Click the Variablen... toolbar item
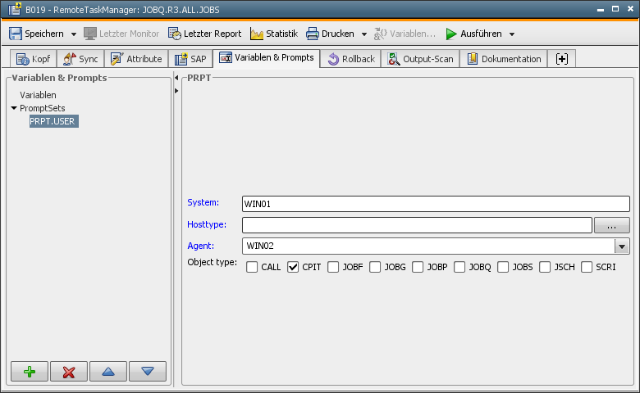Screen dimensions: 640x393 [x=405, y=34]
